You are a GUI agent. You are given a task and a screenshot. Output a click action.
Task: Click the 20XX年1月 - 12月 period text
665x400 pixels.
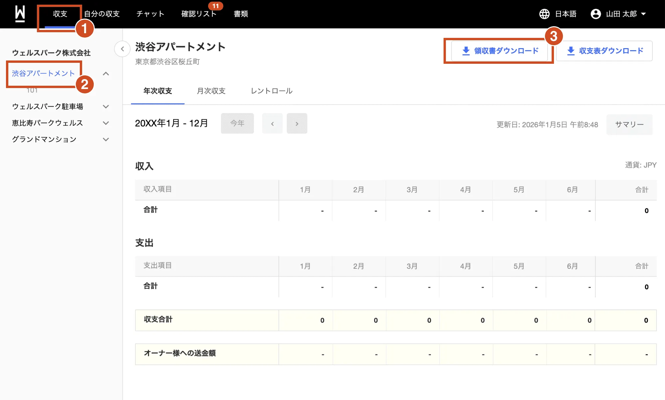pos(172,123)
